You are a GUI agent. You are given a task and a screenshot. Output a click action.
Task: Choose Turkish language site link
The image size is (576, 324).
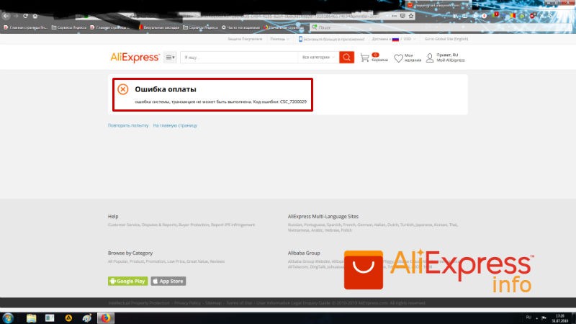407,225
